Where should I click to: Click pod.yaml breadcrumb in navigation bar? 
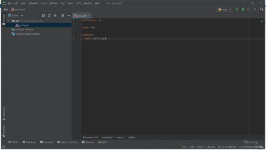(18, 10)
